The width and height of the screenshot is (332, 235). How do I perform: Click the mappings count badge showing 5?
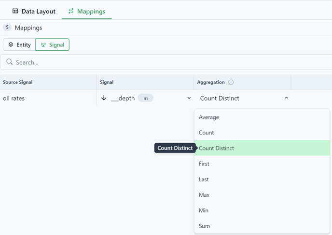(7, 28)
